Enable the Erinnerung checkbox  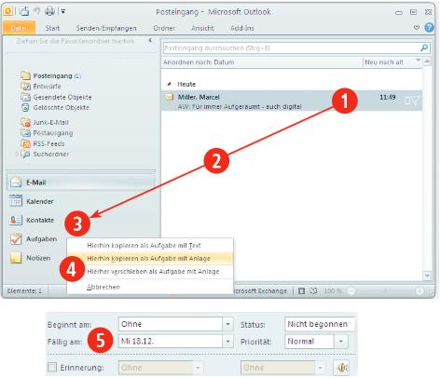(52, 368)
